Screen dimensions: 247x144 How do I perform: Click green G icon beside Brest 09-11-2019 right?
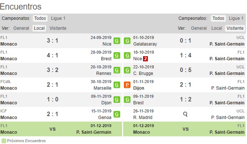[x=127, y=100]
